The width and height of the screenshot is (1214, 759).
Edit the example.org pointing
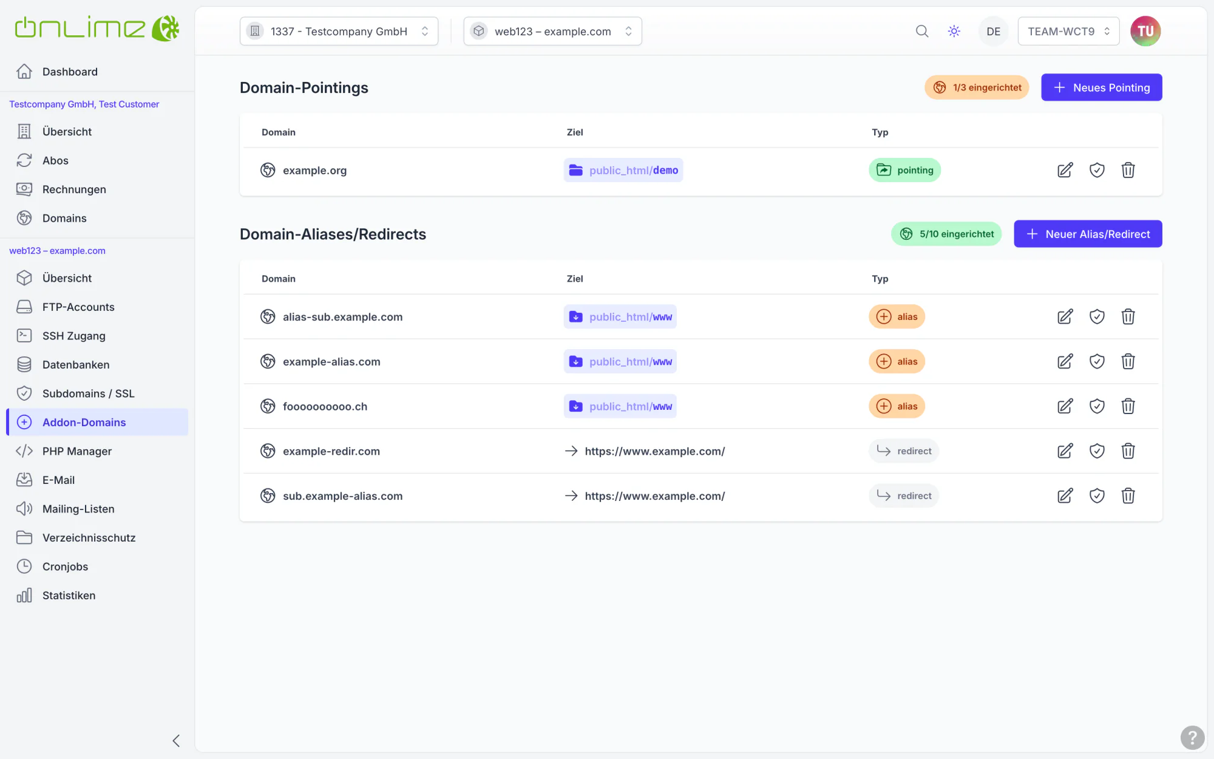pos(1065,170)
